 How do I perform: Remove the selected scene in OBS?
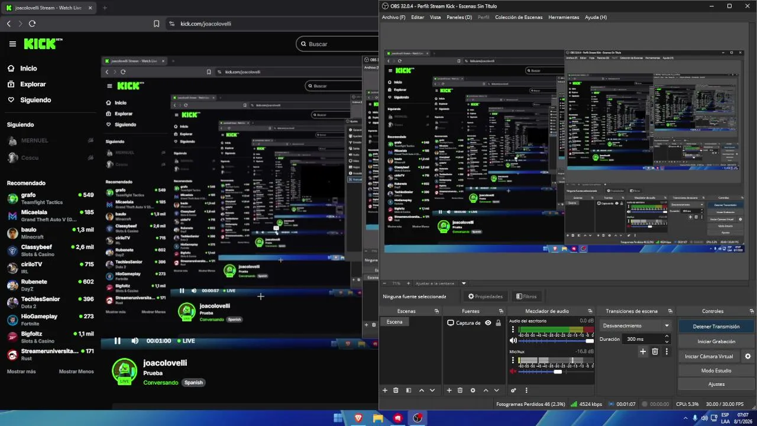[396, 390]
